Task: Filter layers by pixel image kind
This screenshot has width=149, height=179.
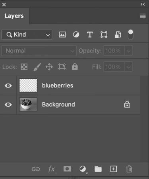Action: (62, 35)
